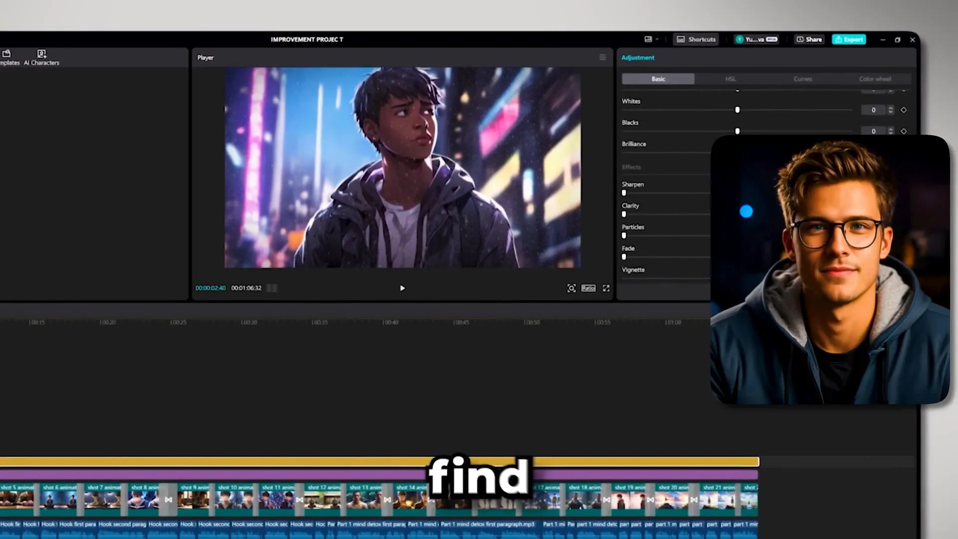Select the yellow track bar in timeline
The height and width of the screenshot is (539, 958).
tap(379, 462)
